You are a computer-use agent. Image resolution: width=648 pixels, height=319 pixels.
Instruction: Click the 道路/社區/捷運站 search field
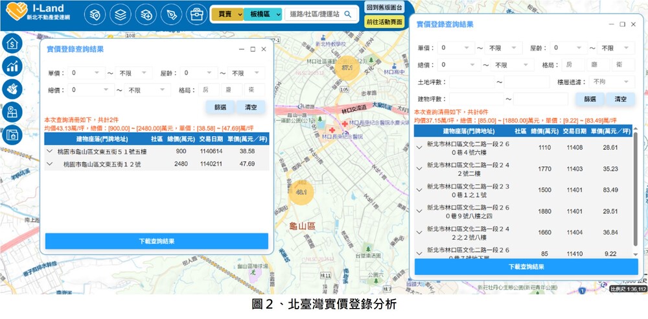tap(315, 14)
